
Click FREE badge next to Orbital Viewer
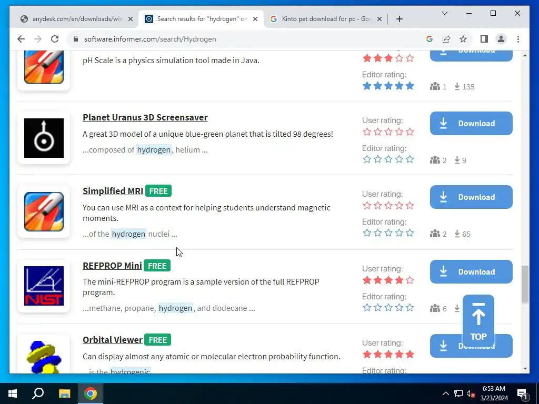158,340
